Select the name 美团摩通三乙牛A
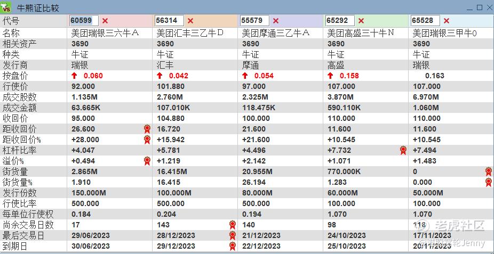The width and height of the screenshot is (494, 254). point(276,33)
